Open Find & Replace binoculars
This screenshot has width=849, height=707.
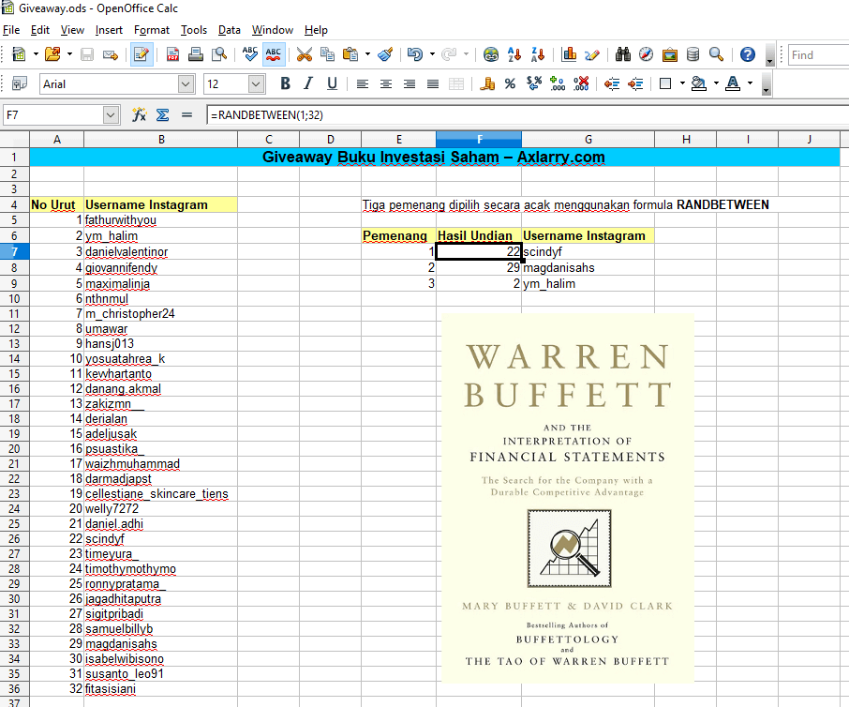tap(623, 54)
